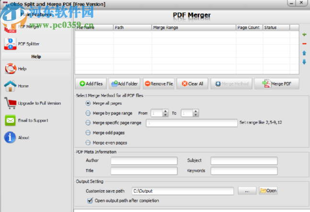The height and width of the screenshot is (212, 310).
Task: Click the Title input field
Action: point(144,171)
